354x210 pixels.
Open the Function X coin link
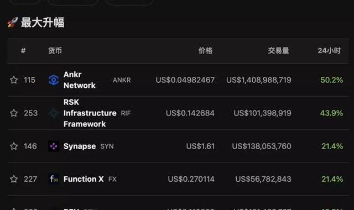[x=84, y=179]
